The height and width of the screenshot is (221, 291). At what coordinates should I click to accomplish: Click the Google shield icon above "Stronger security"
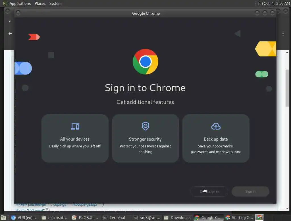pos(145,126)
